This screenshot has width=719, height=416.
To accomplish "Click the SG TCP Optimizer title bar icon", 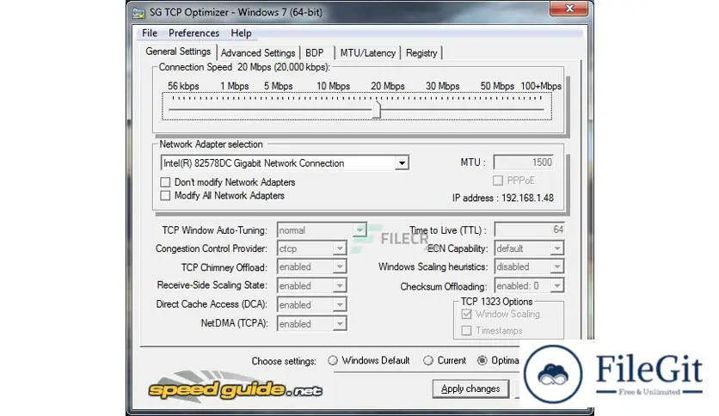I will click(138, 13).
